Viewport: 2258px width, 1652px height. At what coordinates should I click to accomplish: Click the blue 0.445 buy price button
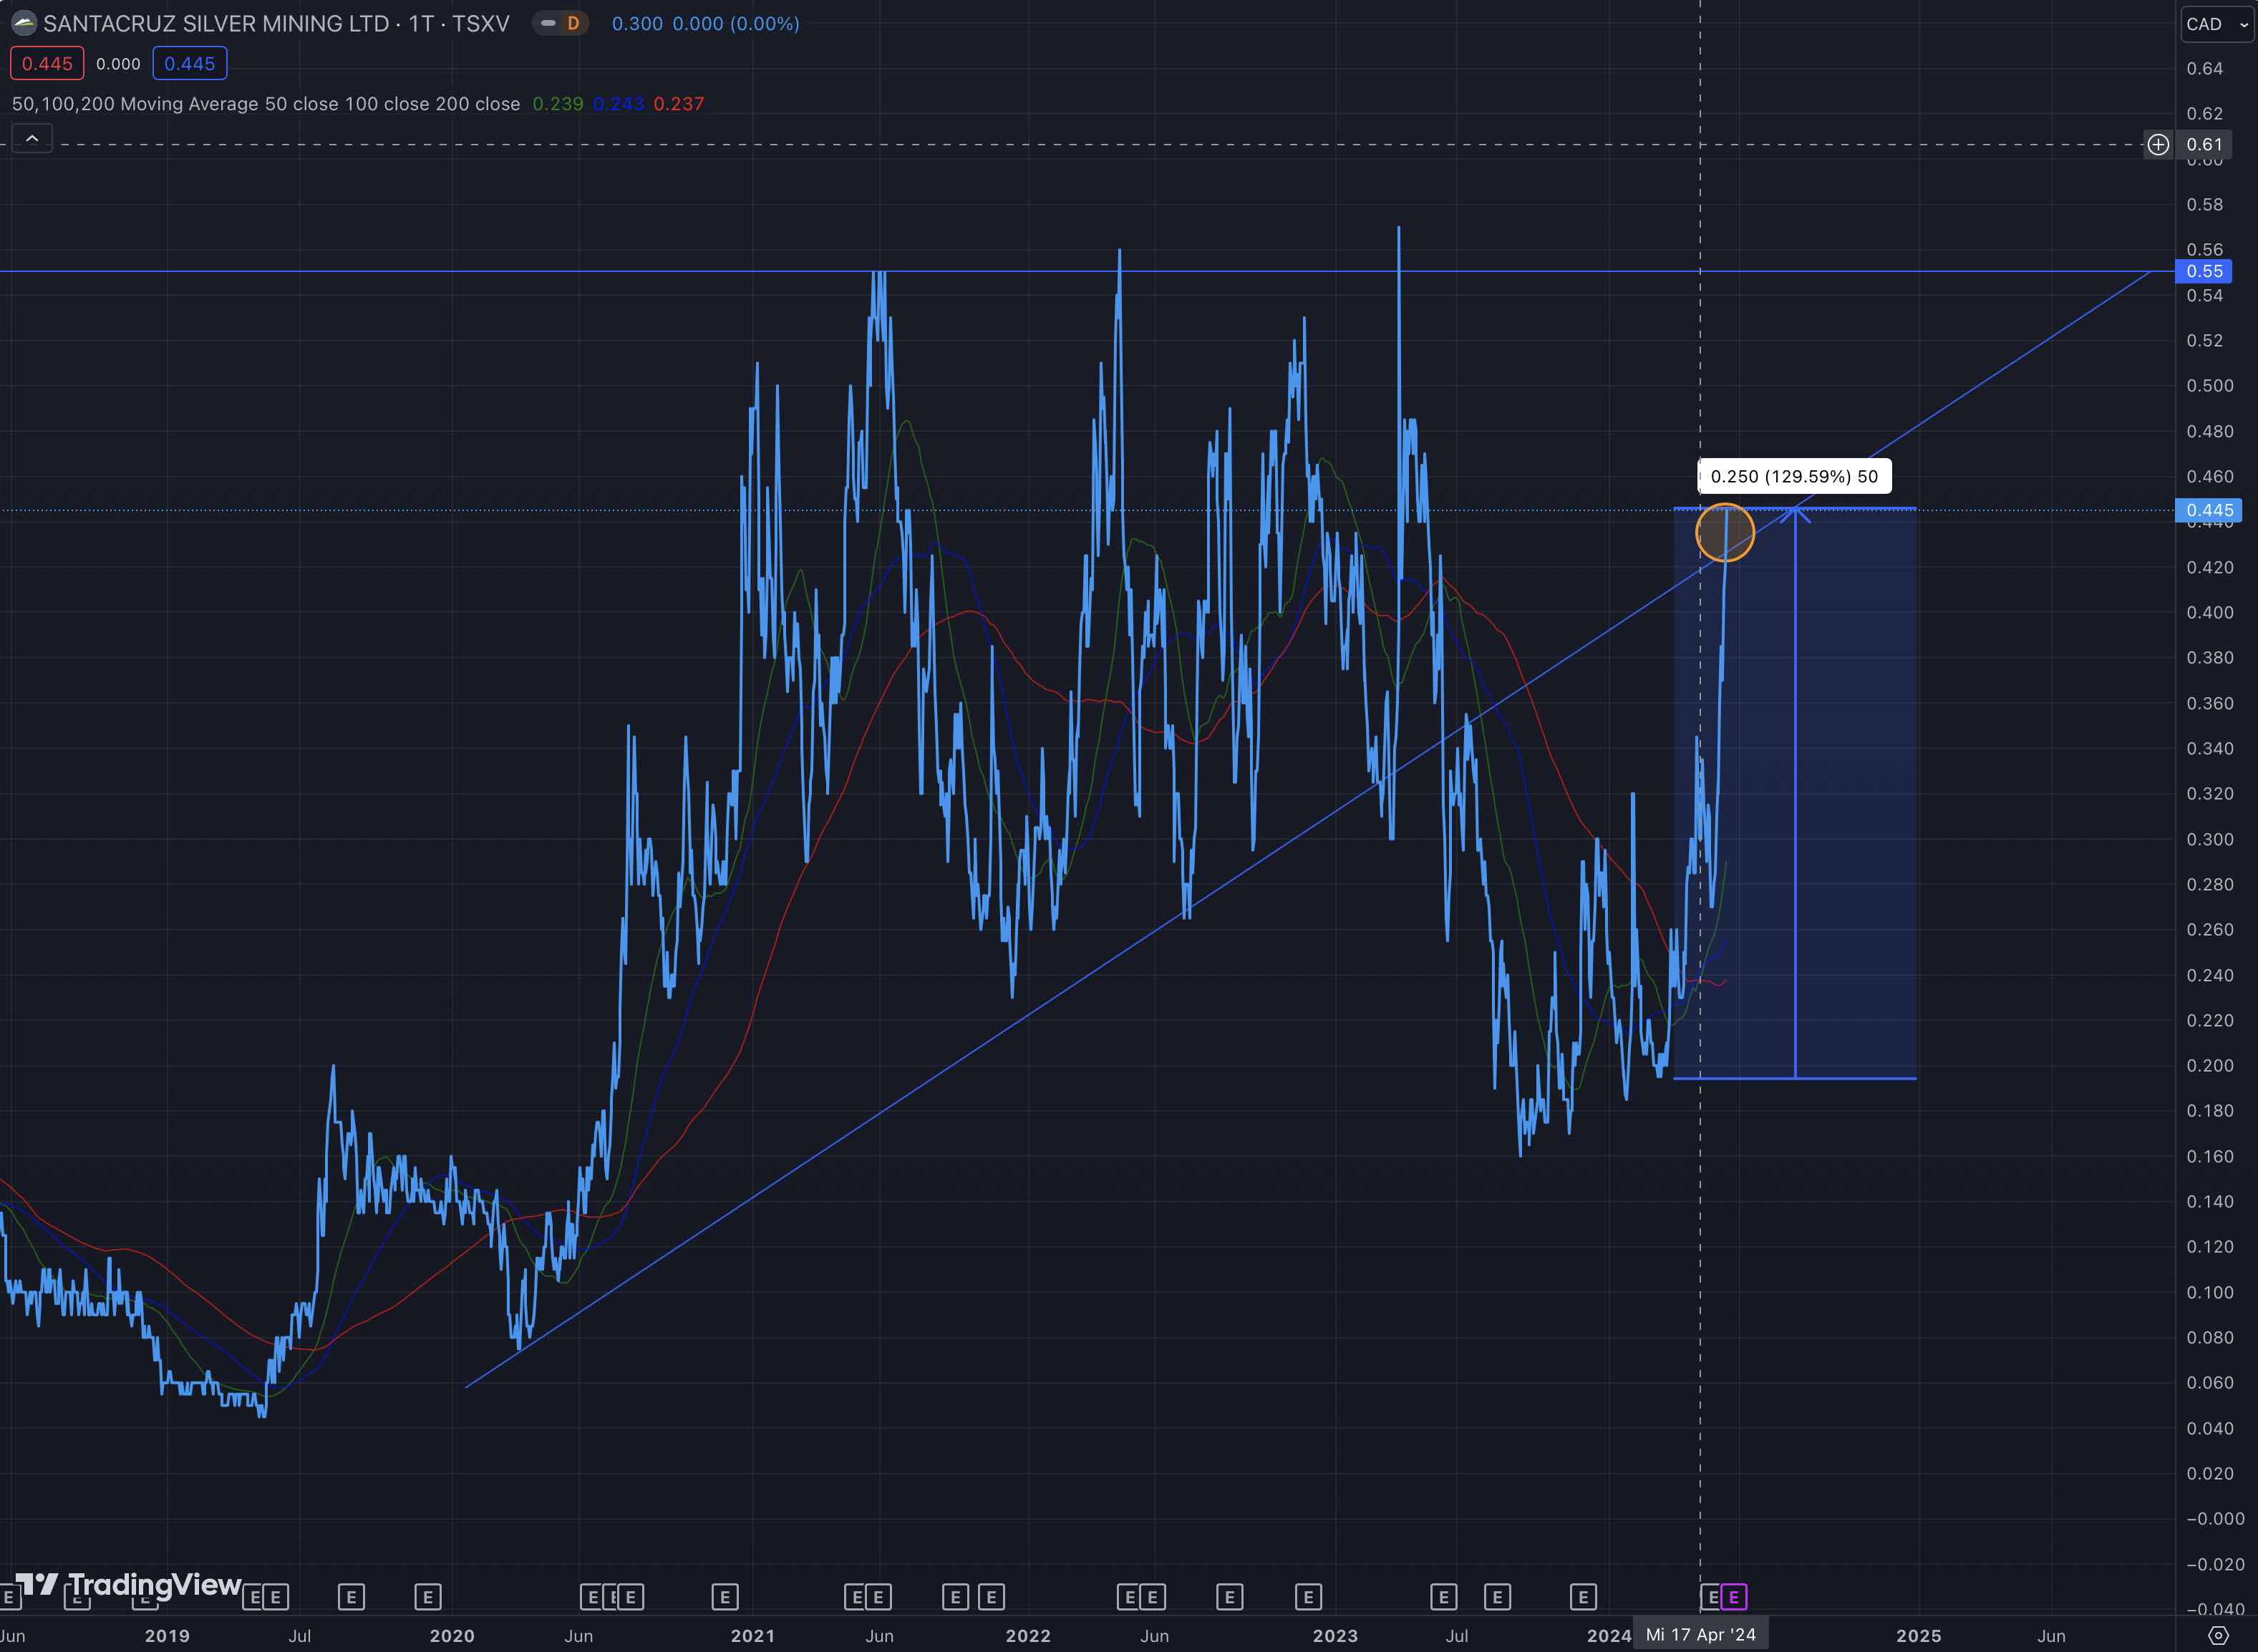(x=189, y=64)
